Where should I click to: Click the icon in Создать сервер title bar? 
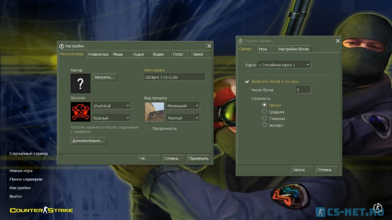pos(240,41)
